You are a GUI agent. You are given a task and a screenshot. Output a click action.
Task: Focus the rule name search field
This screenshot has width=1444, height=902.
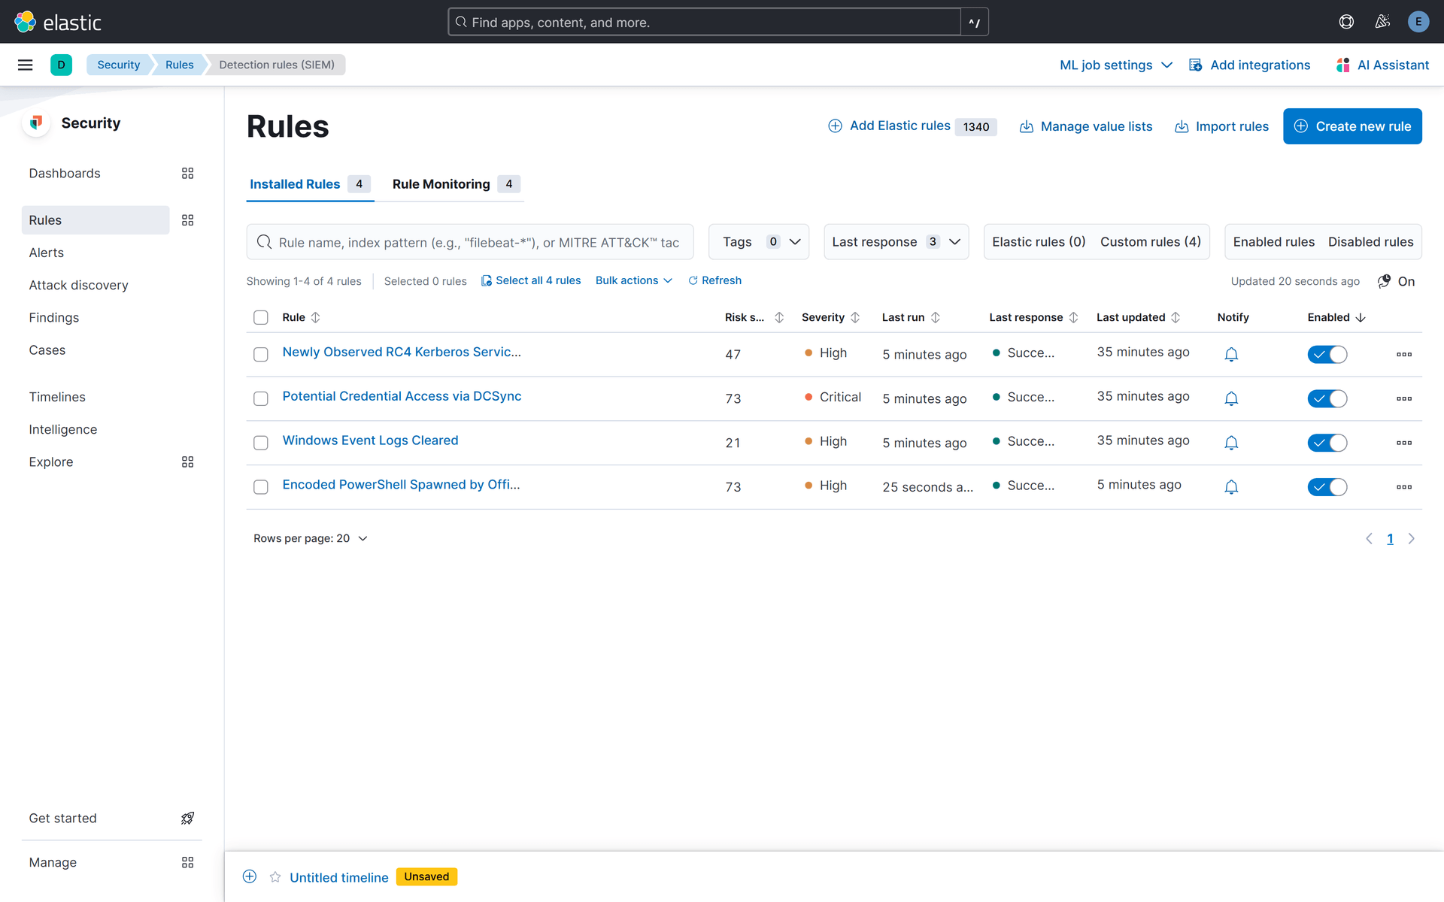click(x=470, y=242)
